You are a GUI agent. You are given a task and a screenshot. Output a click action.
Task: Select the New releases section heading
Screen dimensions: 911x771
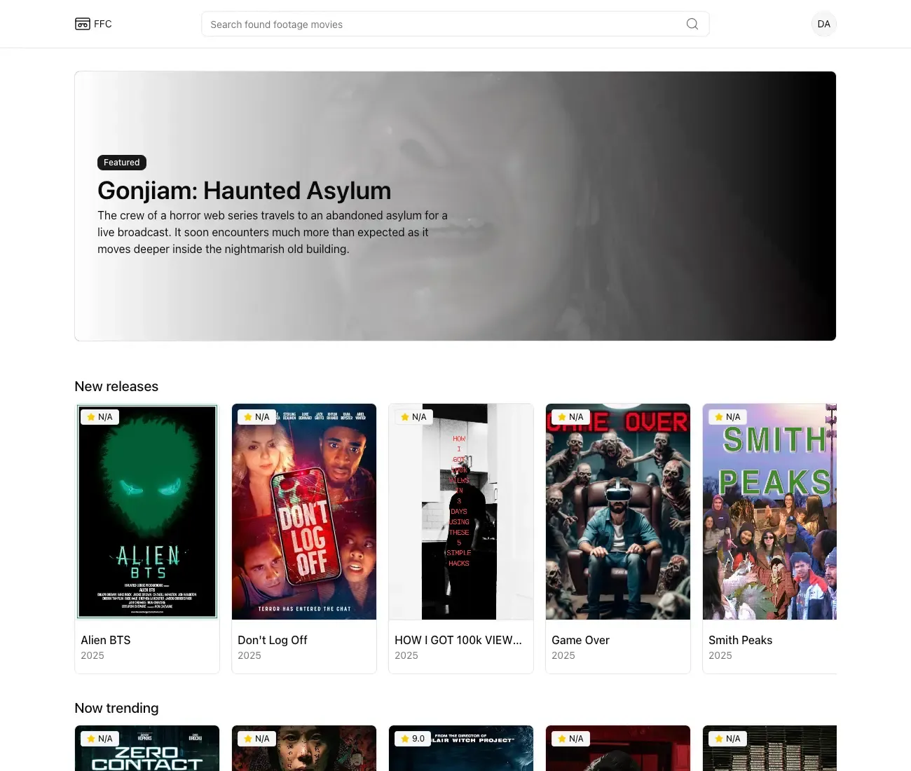pyautogui.click(x=116, y=386)
